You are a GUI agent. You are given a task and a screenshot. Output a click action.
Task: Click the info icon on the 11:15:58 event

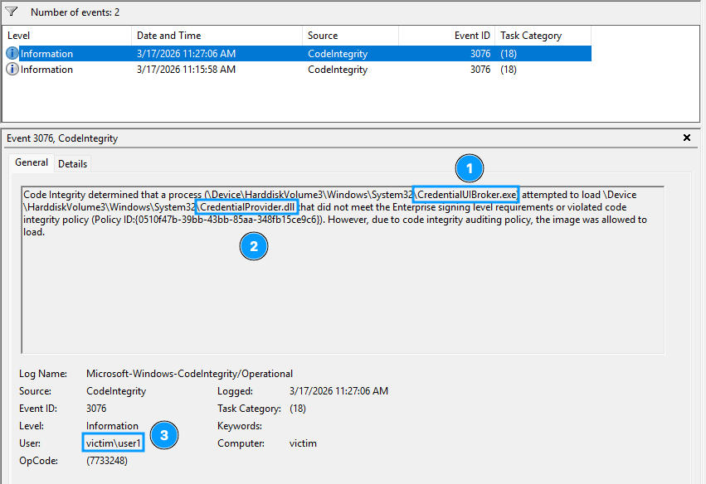(x=12, y=70)
